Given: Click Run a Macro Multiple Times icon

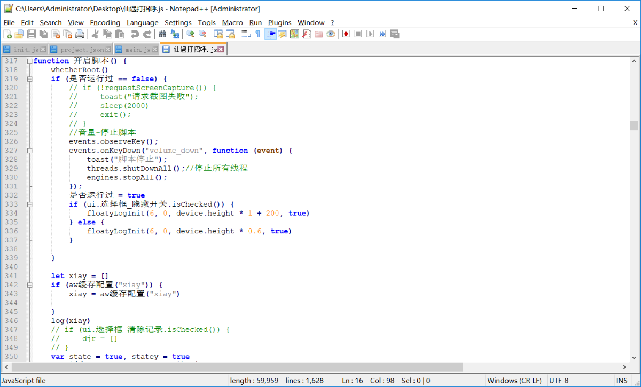Looking at the screenshot, I should [x=382, y=34].
